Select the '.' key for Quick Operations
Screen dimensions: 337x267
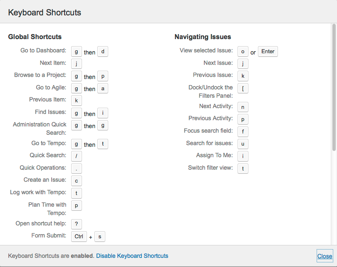point(77,168)
